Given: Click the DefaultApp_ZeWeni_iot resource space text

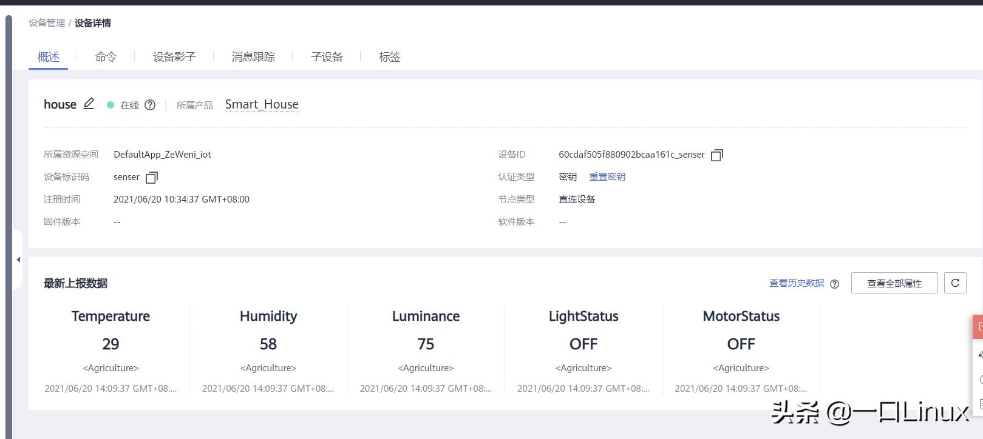Looking at the screenshot, I should tap(162, 155).
